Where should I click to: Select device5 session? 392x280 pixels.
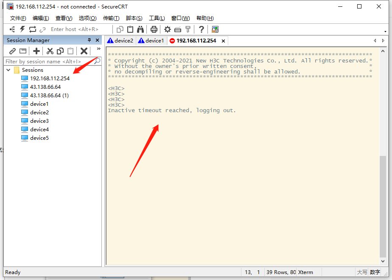coord(39,138)
